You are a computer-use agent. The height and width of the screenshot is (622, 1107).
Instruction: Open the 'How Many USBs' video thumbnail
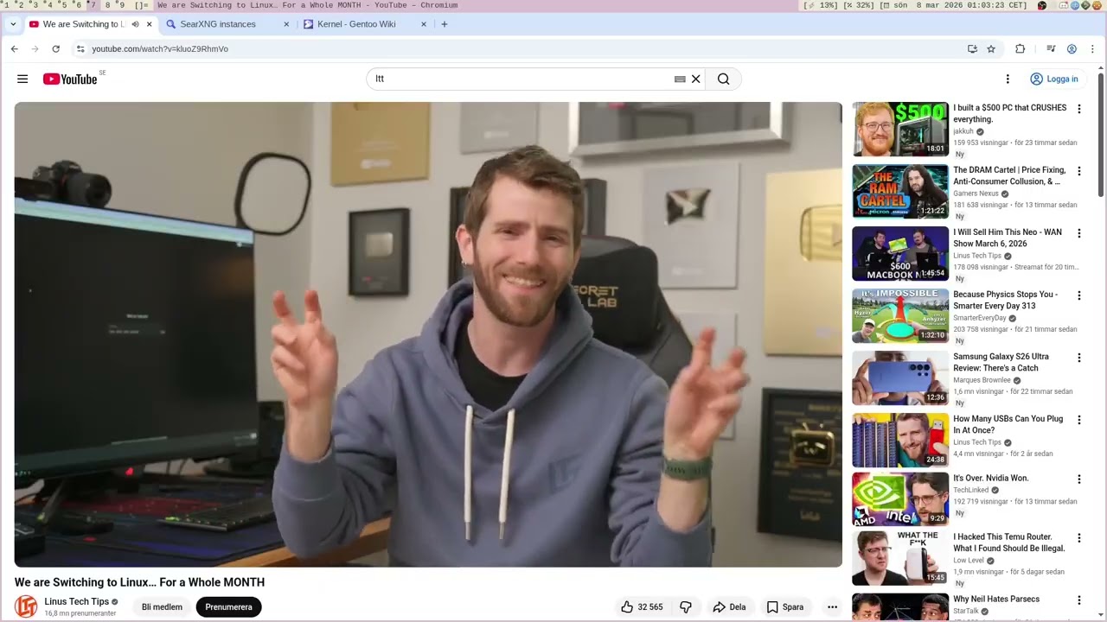tap(900, 441)
